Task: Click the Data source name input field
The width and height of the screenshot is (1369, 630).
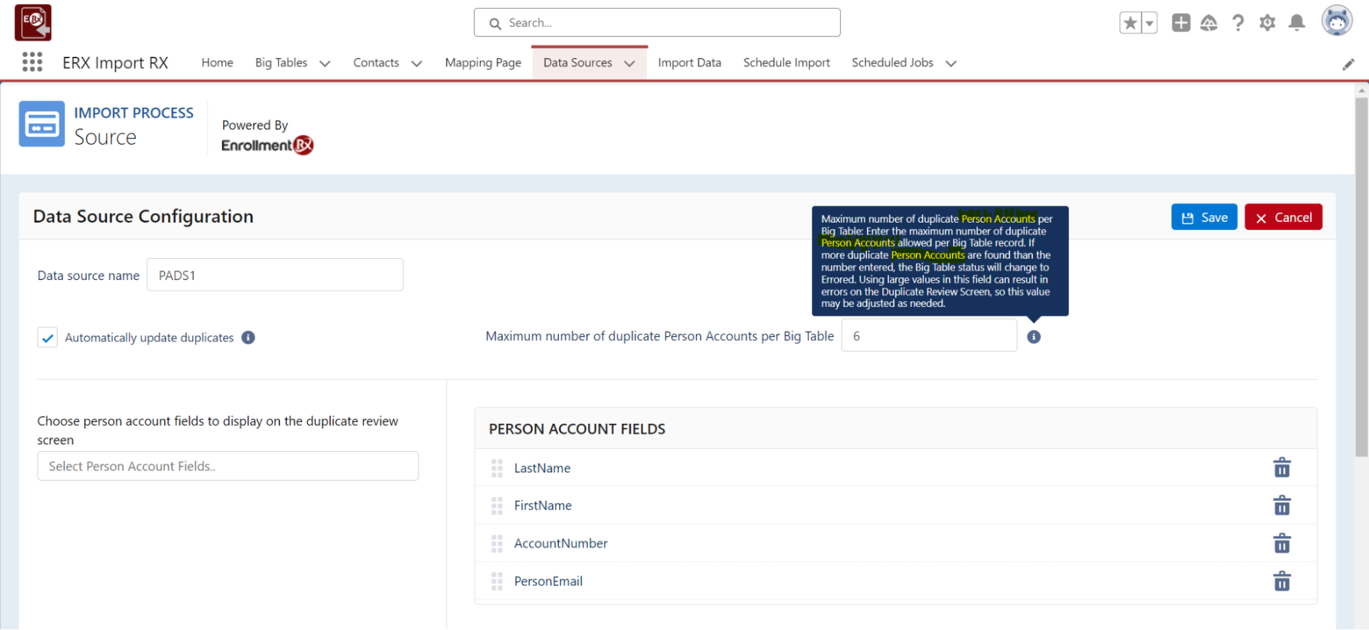Action: pos(275,275)
